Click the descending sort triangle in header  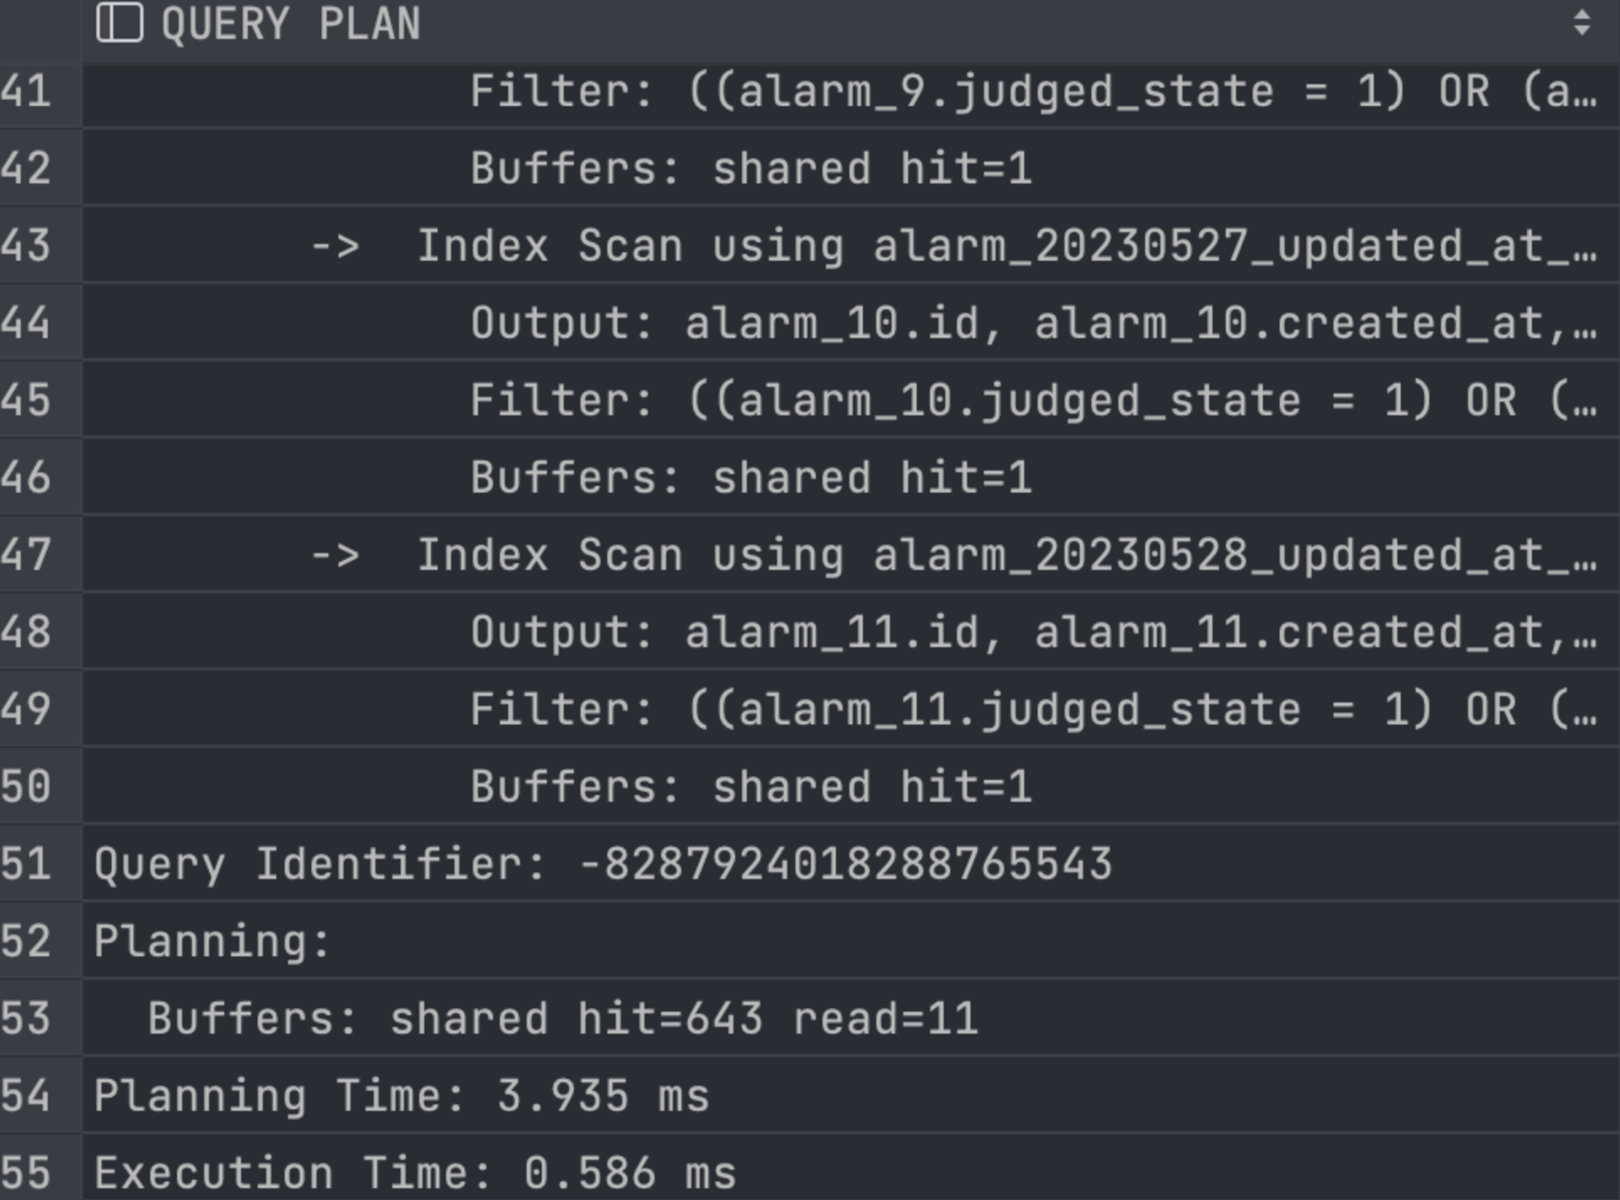click(x=1582, y=31)
